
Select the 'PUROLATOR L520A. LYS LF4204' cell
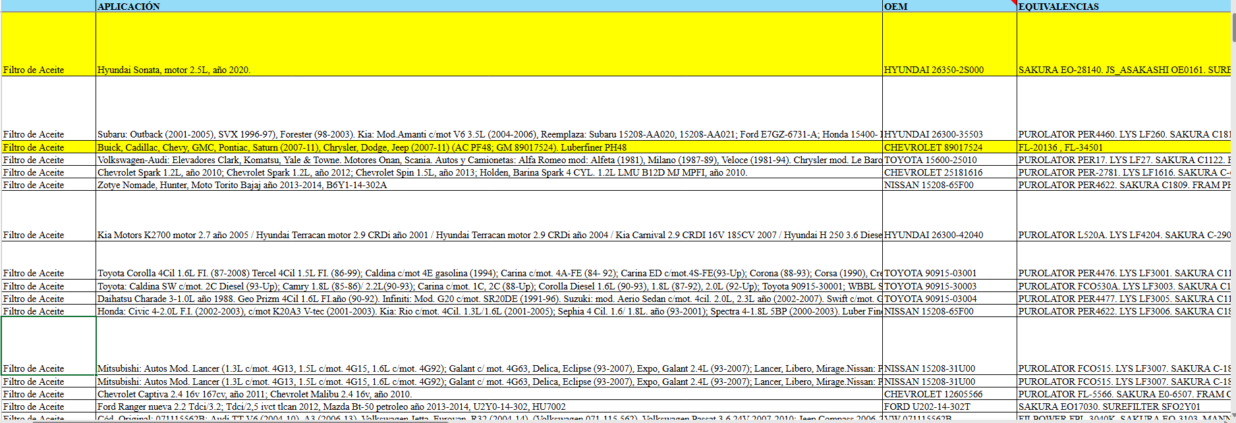[x=1123, y=216]
